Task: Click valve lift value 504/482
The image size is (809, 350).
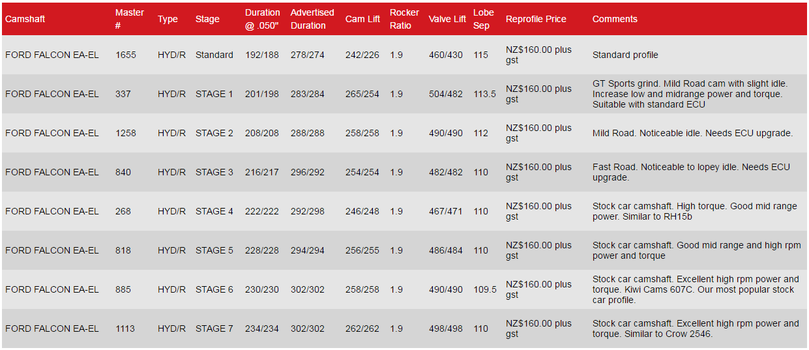Action: click(446, 94)
